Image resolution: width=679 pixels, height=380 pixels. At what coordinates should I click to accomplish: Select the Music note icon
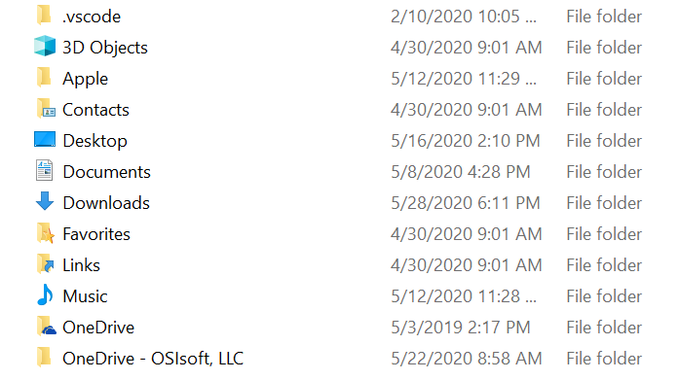click(45, 294)
